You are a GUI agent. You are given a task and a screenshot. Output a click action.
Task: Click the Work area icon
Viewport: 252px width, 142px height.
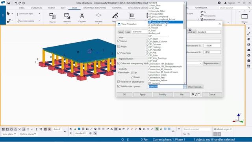pos(98,15)
